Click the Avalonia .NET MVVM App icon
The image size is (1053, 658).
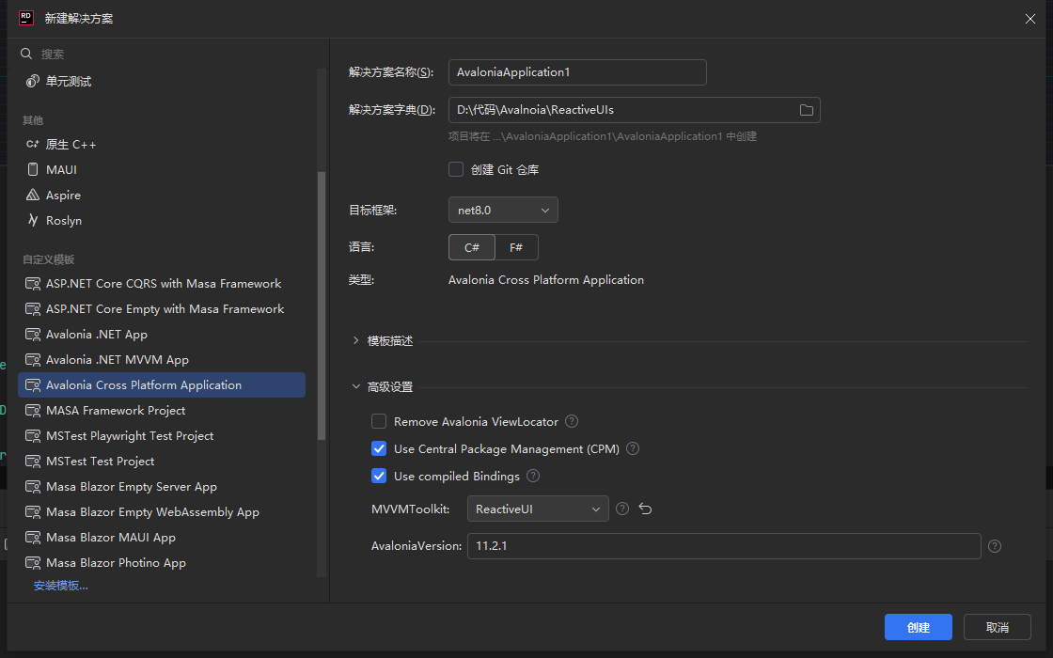tap(32, 360)
